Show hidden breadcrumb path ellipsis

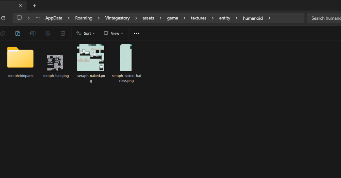click(x=38, y=18)
